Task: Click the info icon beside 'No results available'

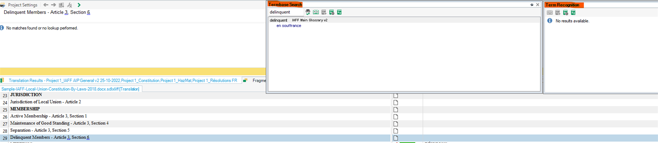Action: [x=549, y=21]
